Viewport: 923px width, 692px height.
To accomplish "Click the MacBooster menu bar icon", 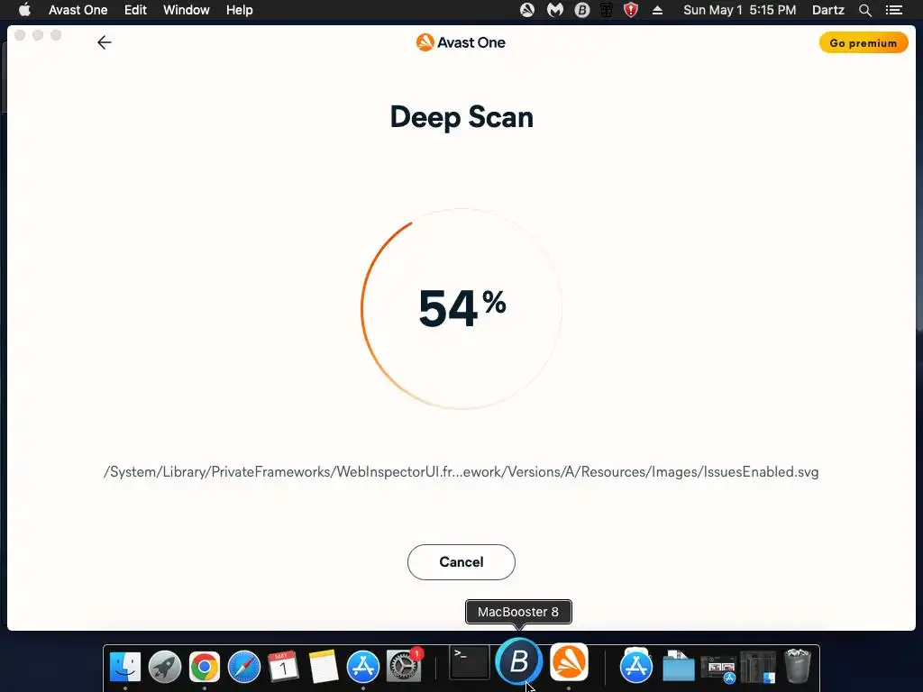I will point(582,10).
